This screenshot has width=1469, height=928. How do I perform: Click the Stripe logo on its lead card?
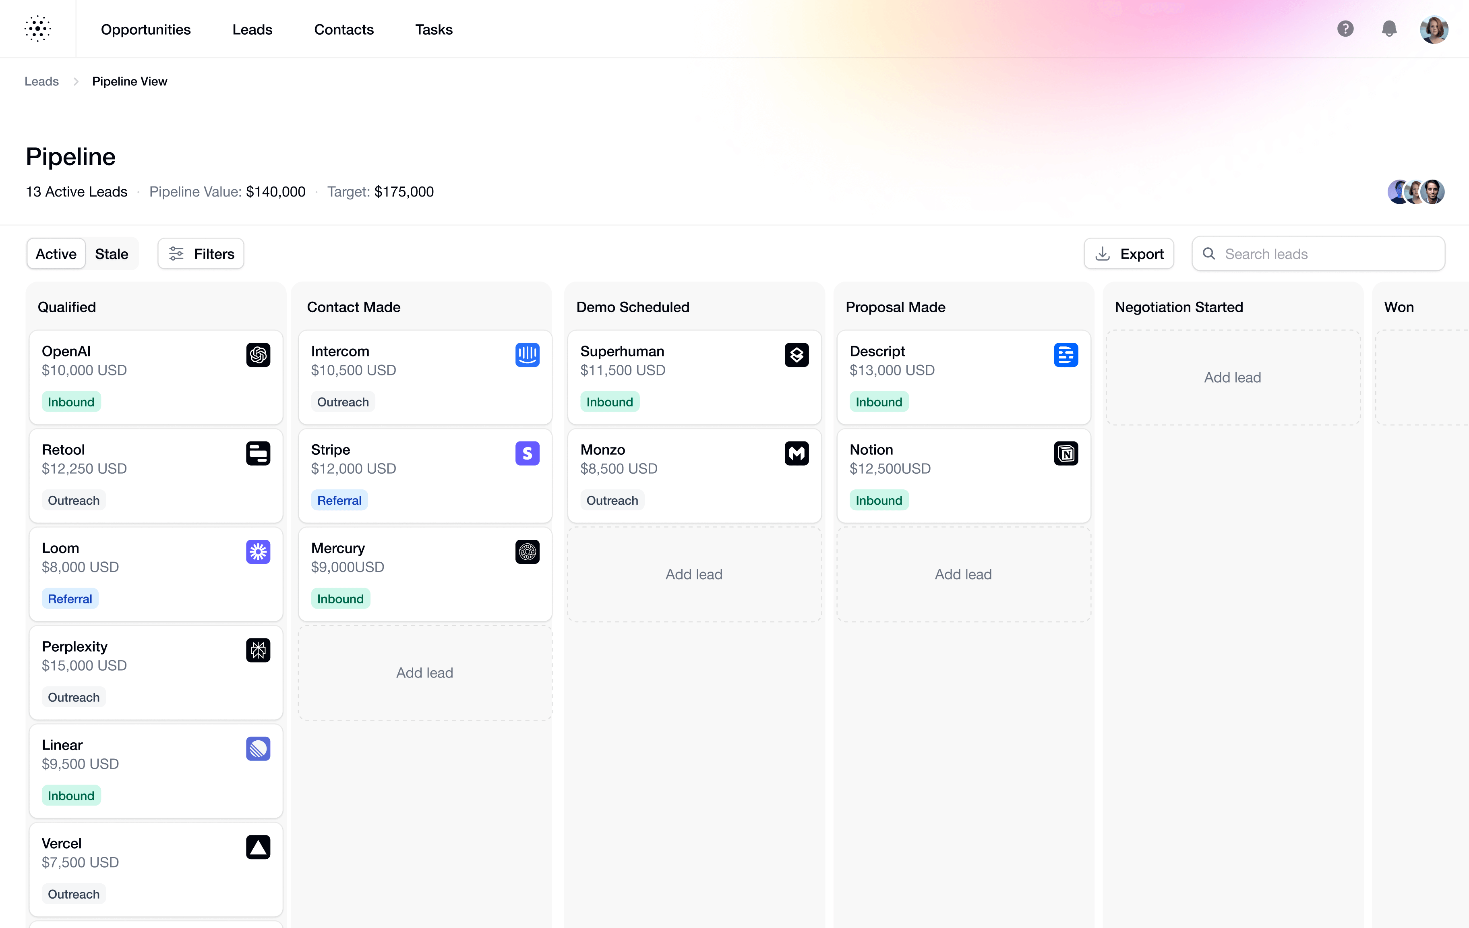[527, 453]
